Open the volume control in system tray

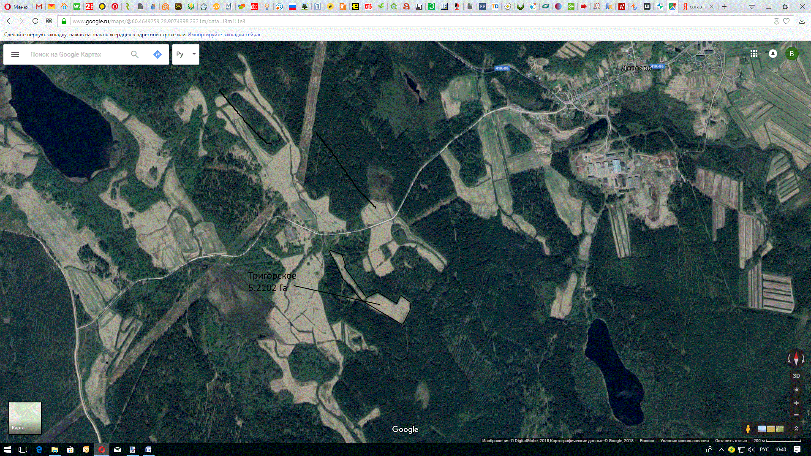coord(751,450)
